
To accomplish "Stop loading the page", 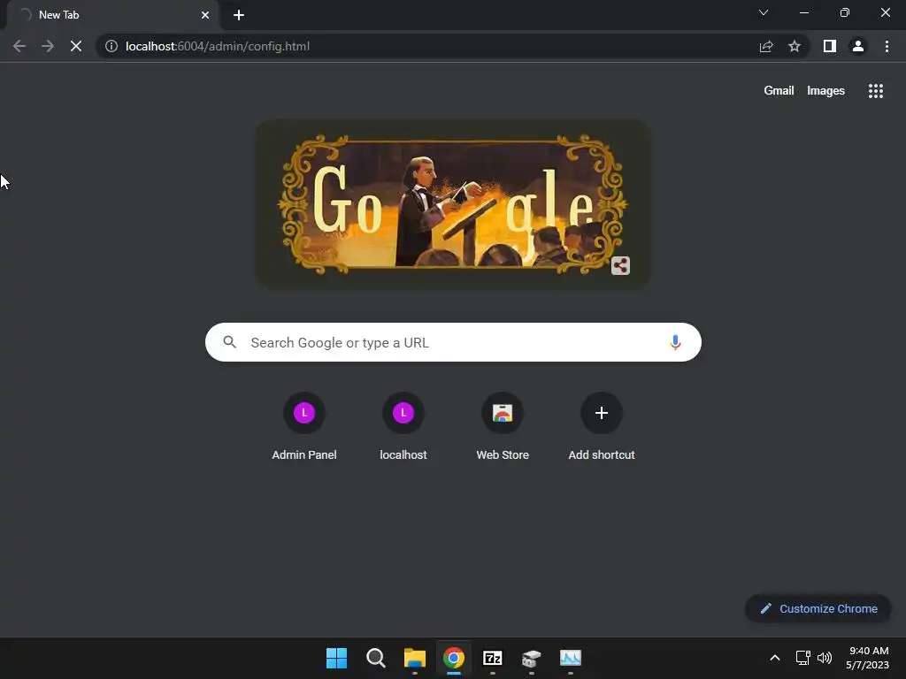I will point(76,46).
